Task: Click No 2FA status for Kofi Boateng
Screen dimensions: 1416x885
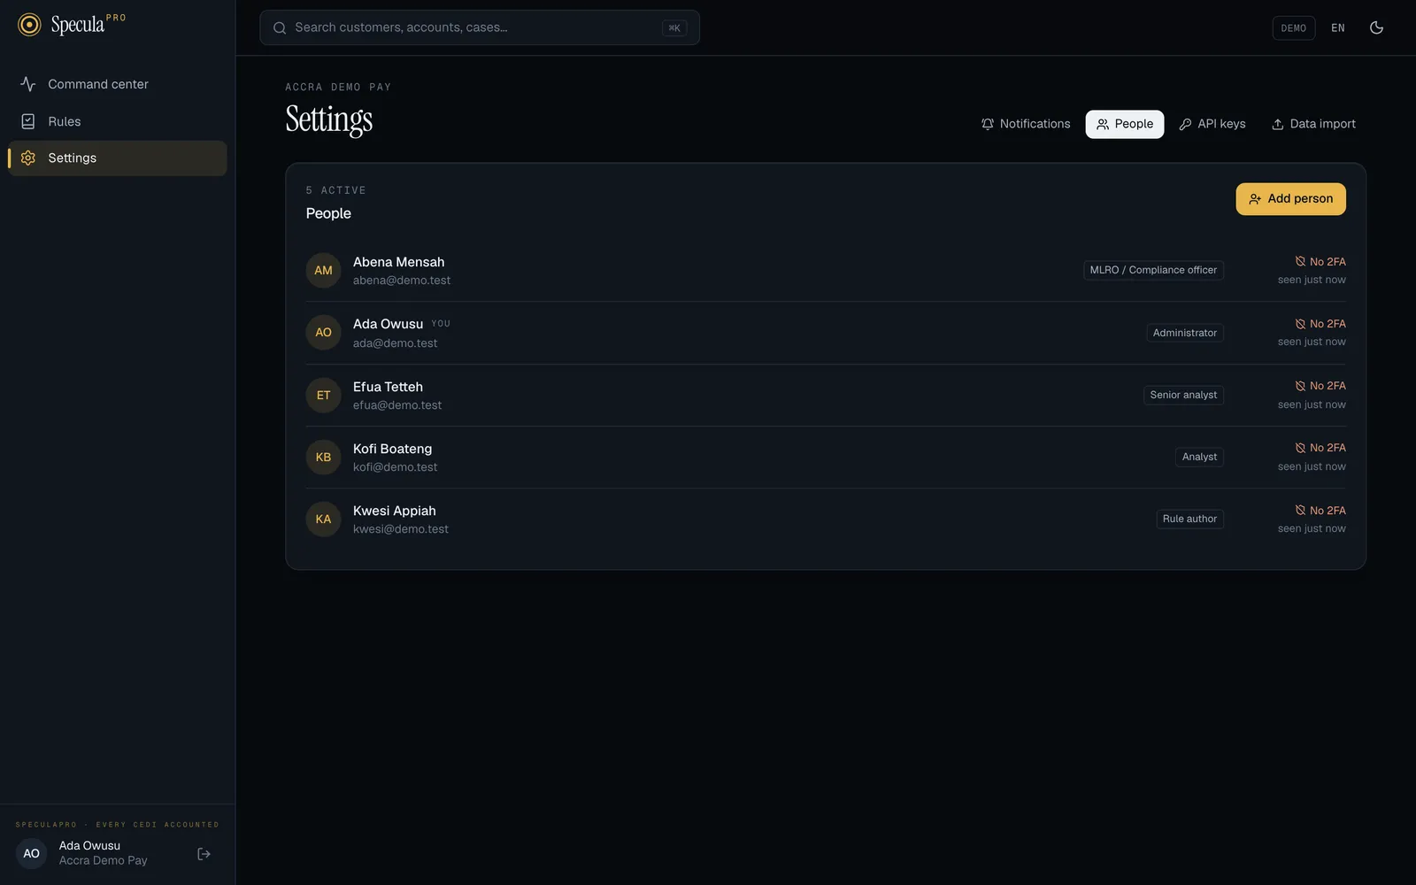Action: click(1320, 448)
